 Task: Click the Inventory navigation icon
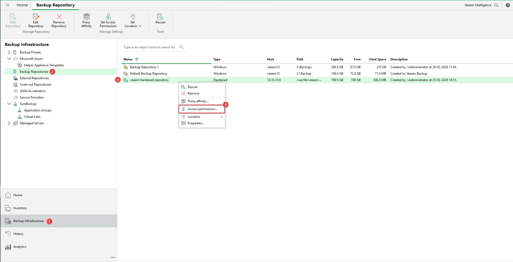tap(8, 208)
